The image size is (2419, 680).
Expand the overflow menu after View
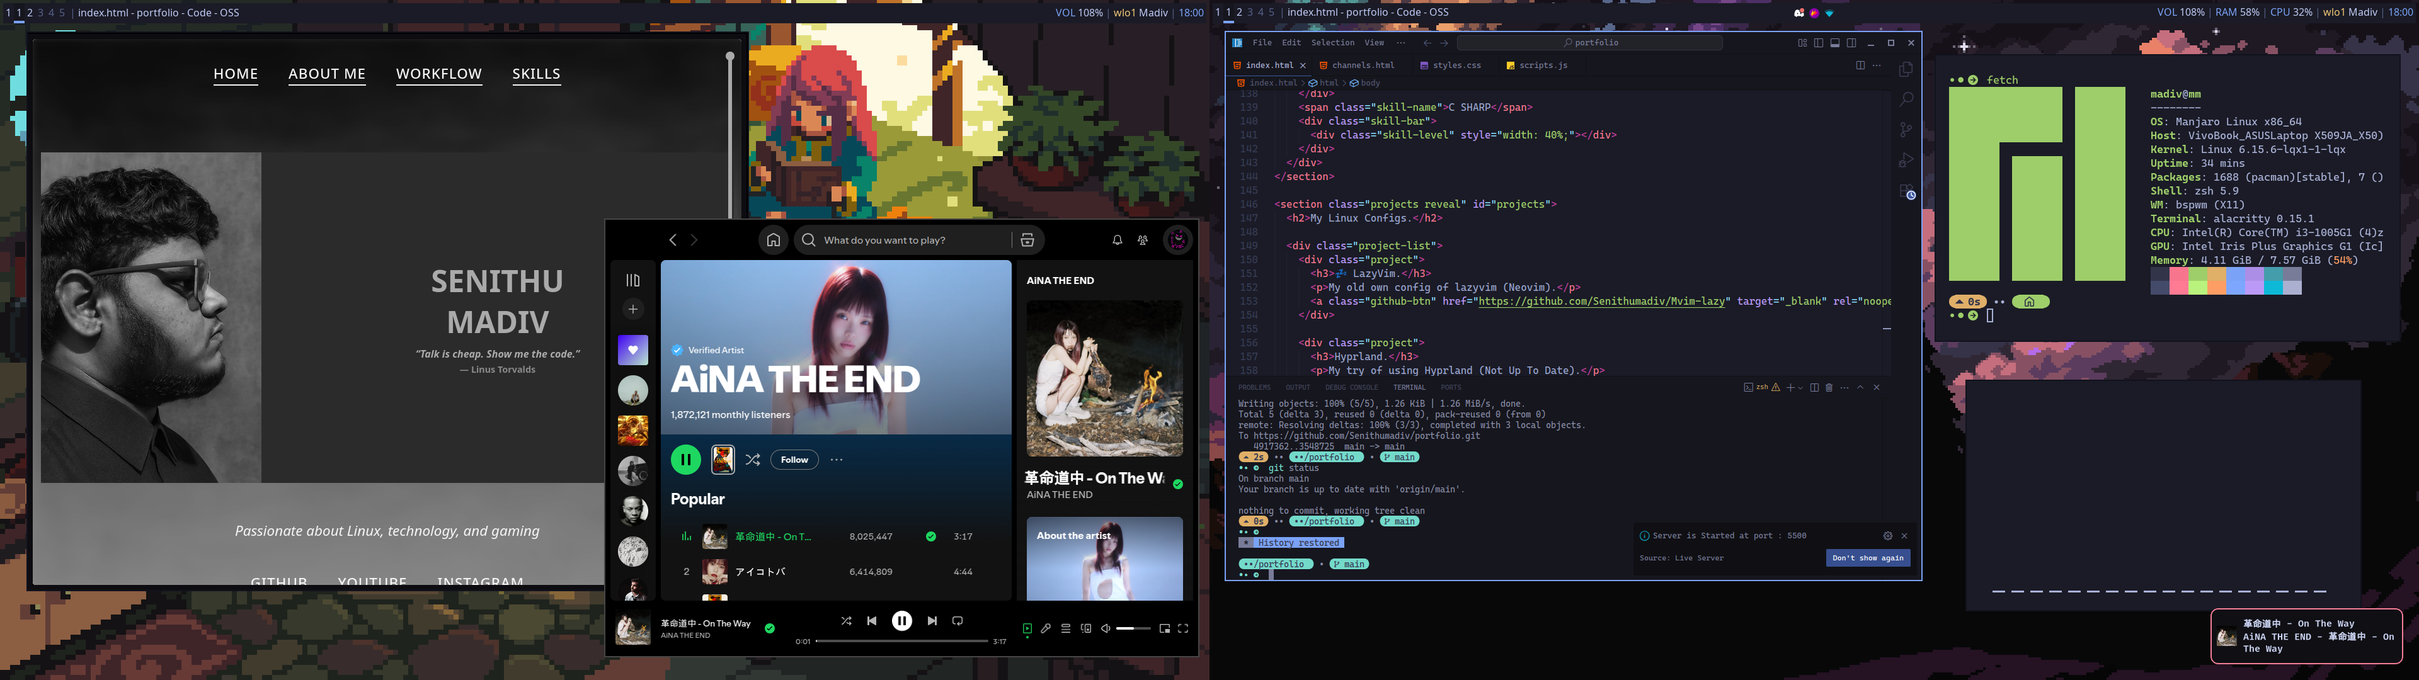1401,43
